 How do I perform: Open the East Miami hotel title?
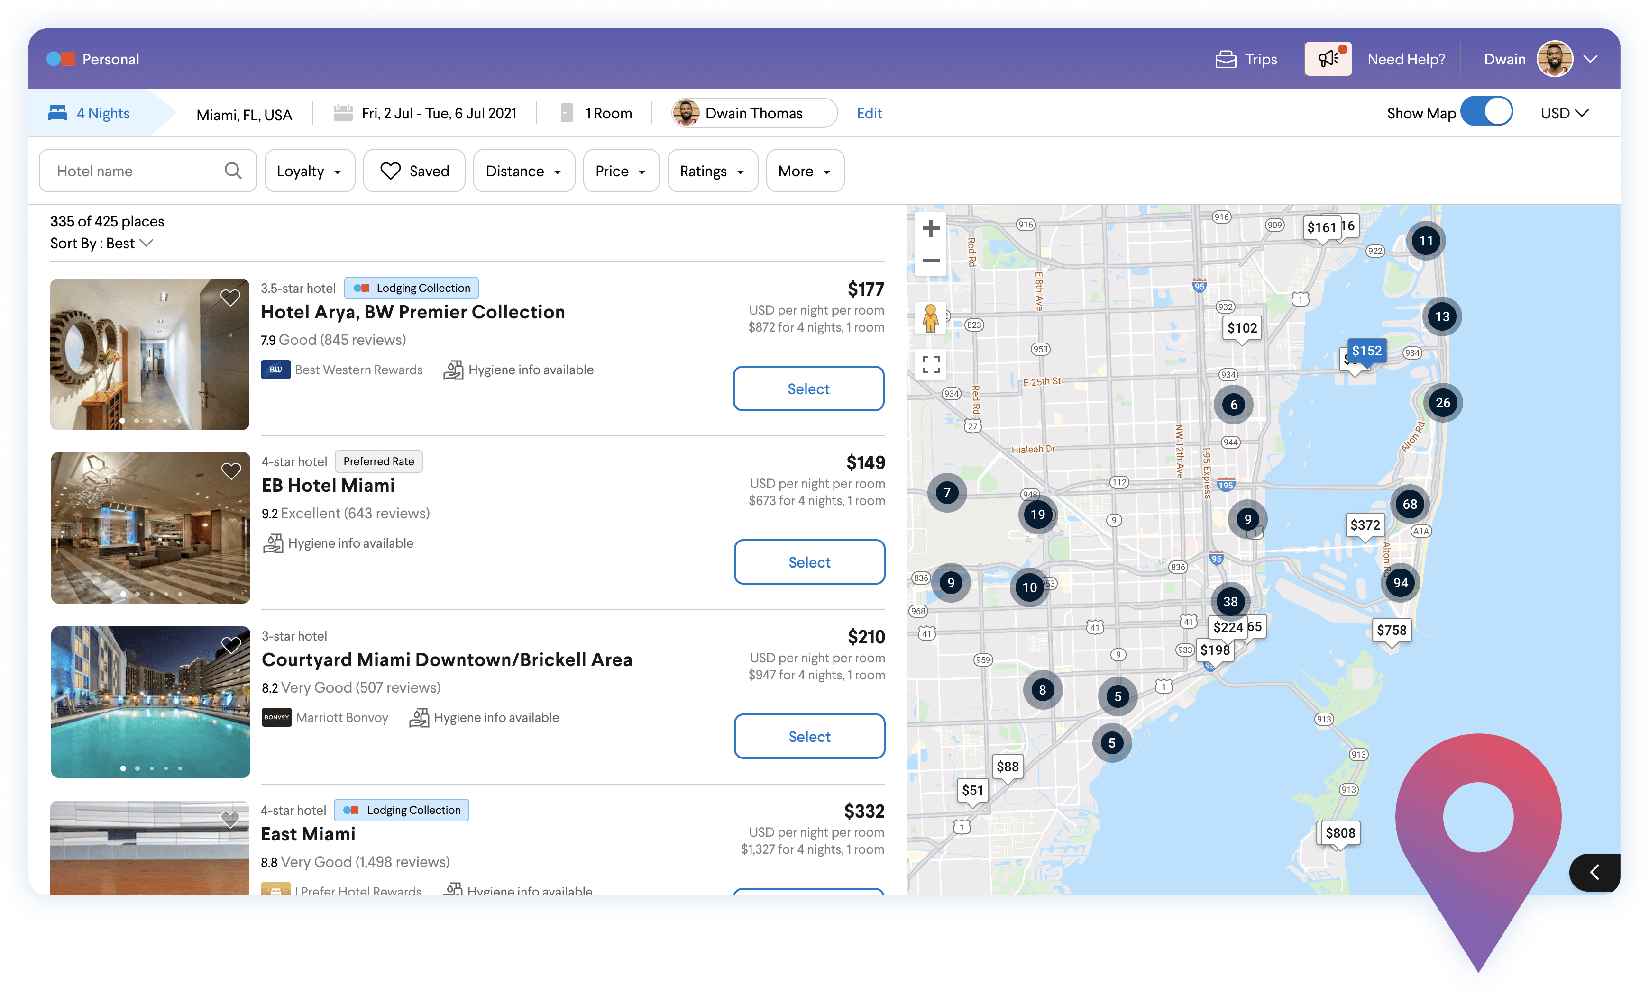coord(308,834)
